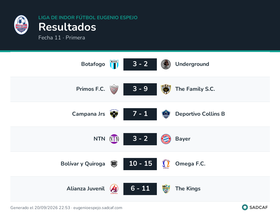Click the Primos F.C. striped shield

(x=114, y=89)
